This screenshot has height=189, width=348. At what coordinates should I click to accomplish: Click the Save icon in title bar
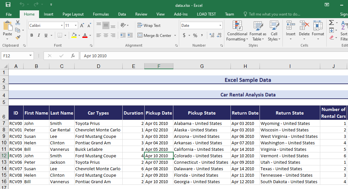click(x=8, y=5)
